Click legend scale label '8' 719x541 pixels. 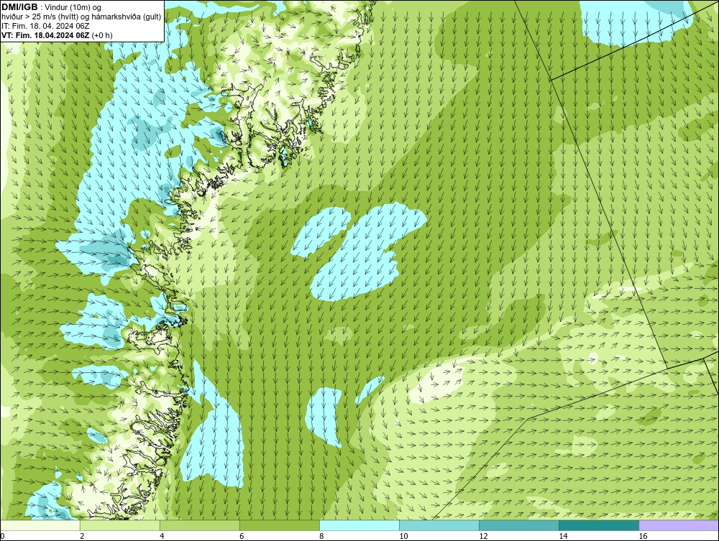pos(321,536)
